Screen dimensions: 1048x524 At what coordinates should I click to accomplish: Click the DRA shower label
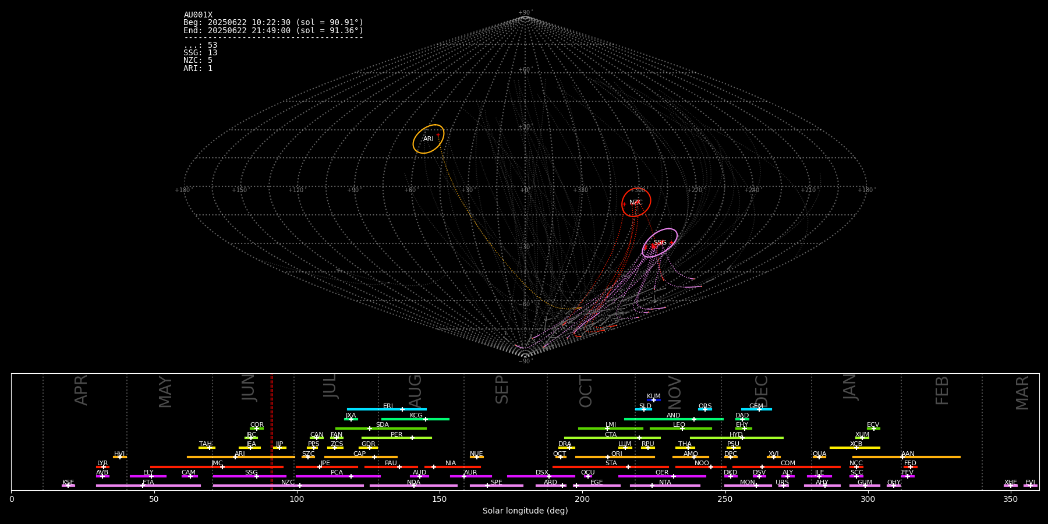click(565, 444)
